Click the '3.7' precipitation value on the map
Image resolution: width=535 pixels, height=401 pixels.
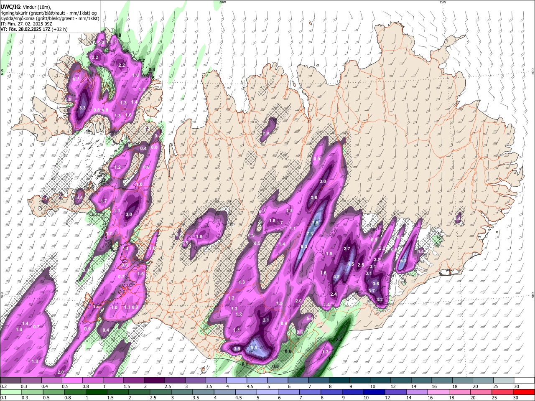point(372,291)
